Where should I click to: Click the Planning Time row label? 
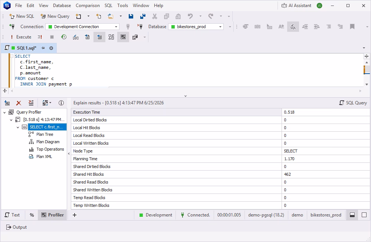click(85, 159)
